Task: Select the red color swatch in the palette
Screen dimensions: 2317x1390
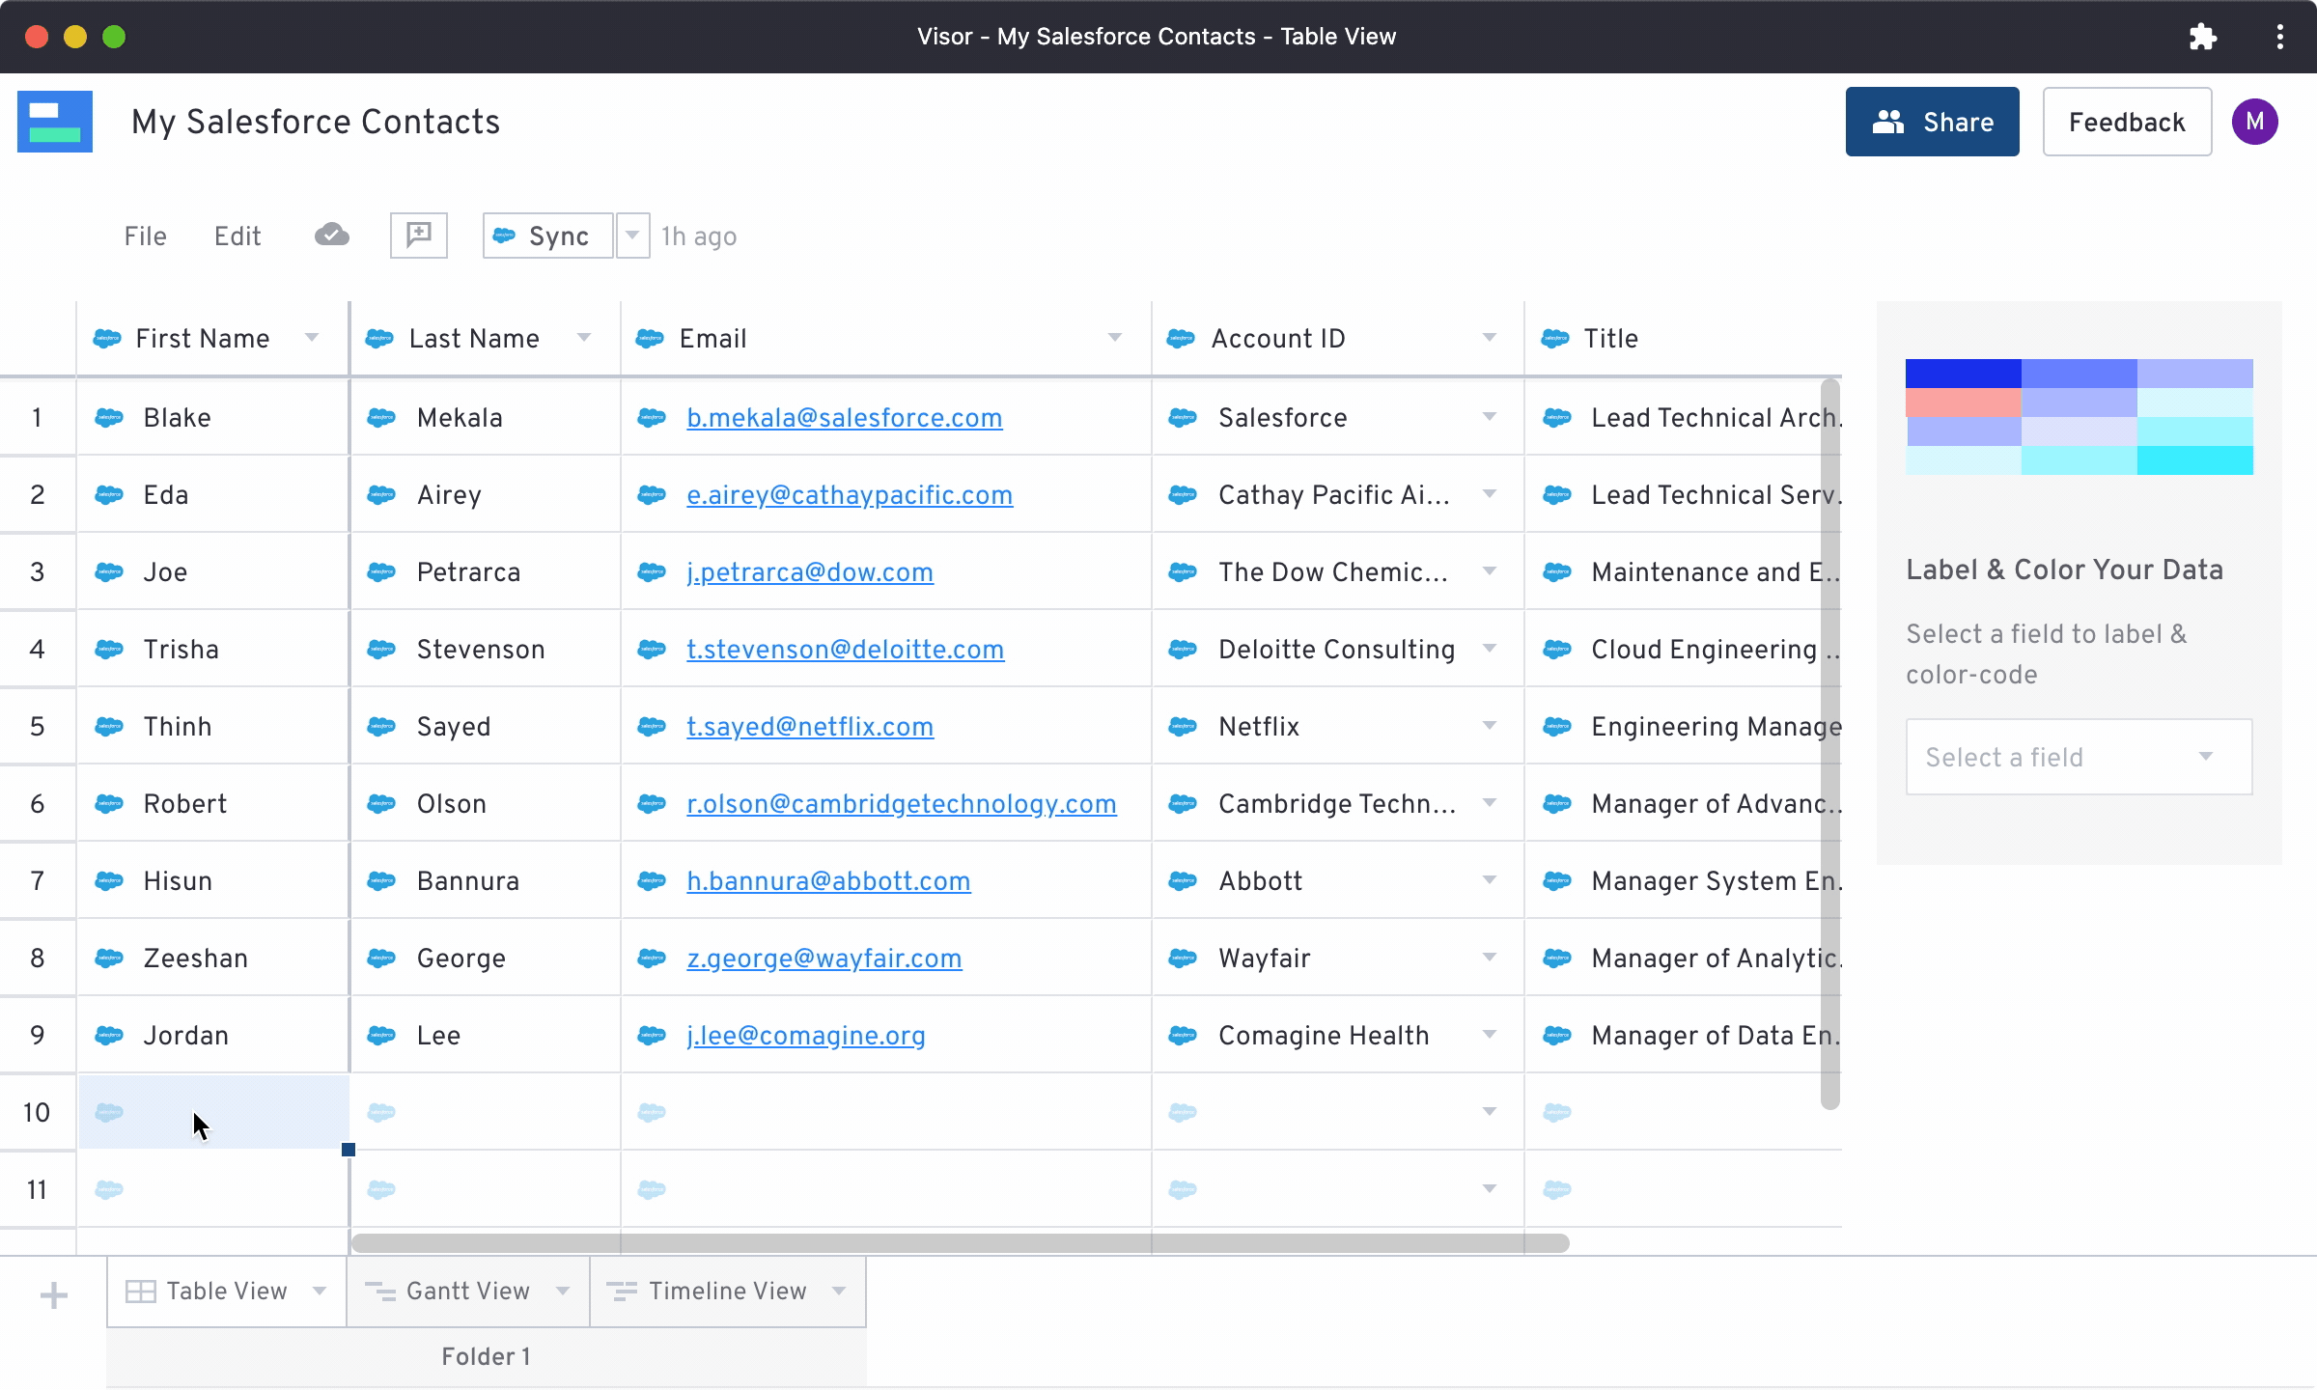Action: coord(1962,403)
